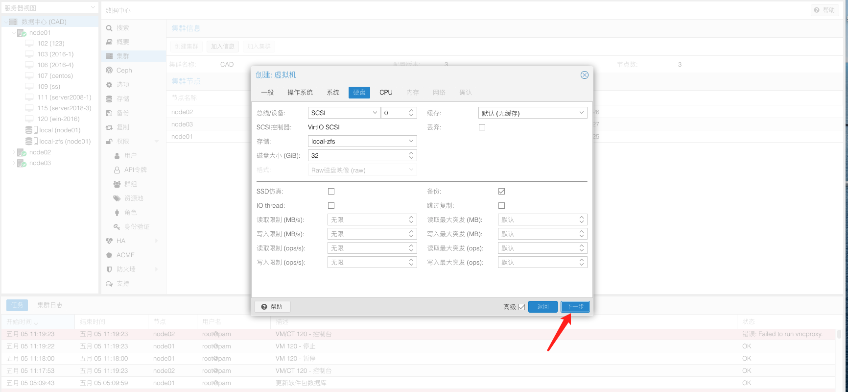Click the 群组 users icon
Viewport: 848px width, 392px height.
tap(117, 184)
